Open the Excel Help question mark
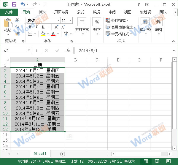This screenshot has height=165, width=178. 139,4
